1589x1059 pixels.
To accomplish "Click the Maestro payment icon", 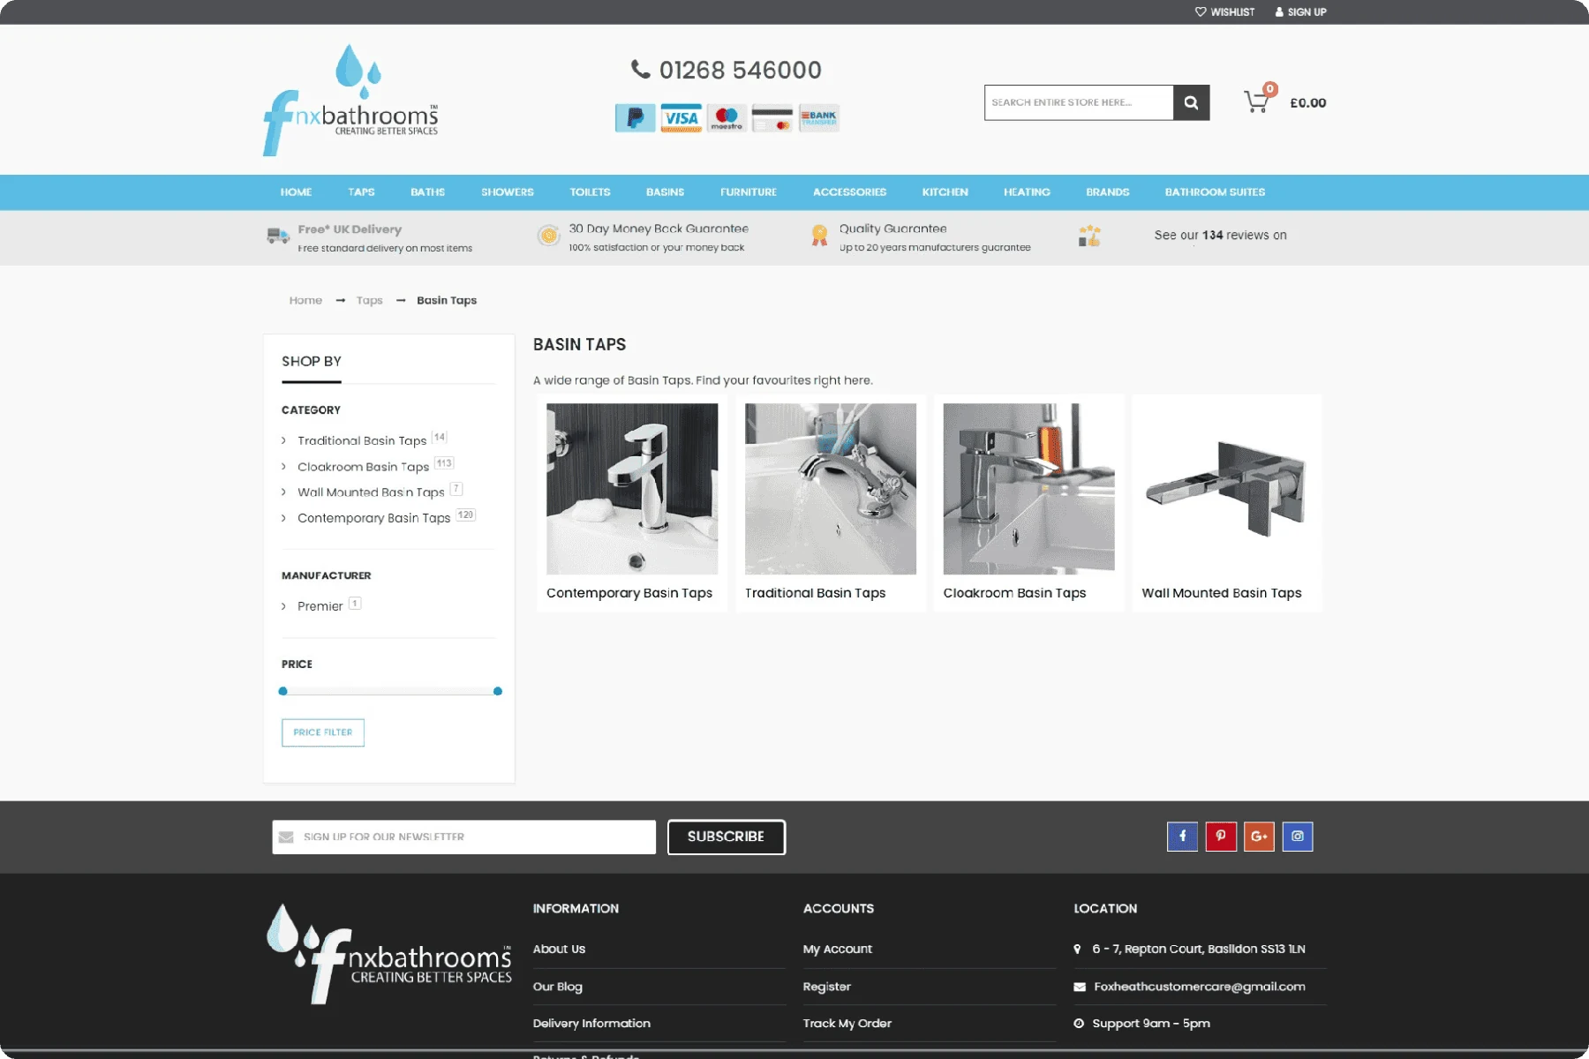I will [x=727, y=118].
